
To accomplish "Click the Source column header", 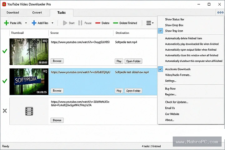I will (x=54, y=33).
